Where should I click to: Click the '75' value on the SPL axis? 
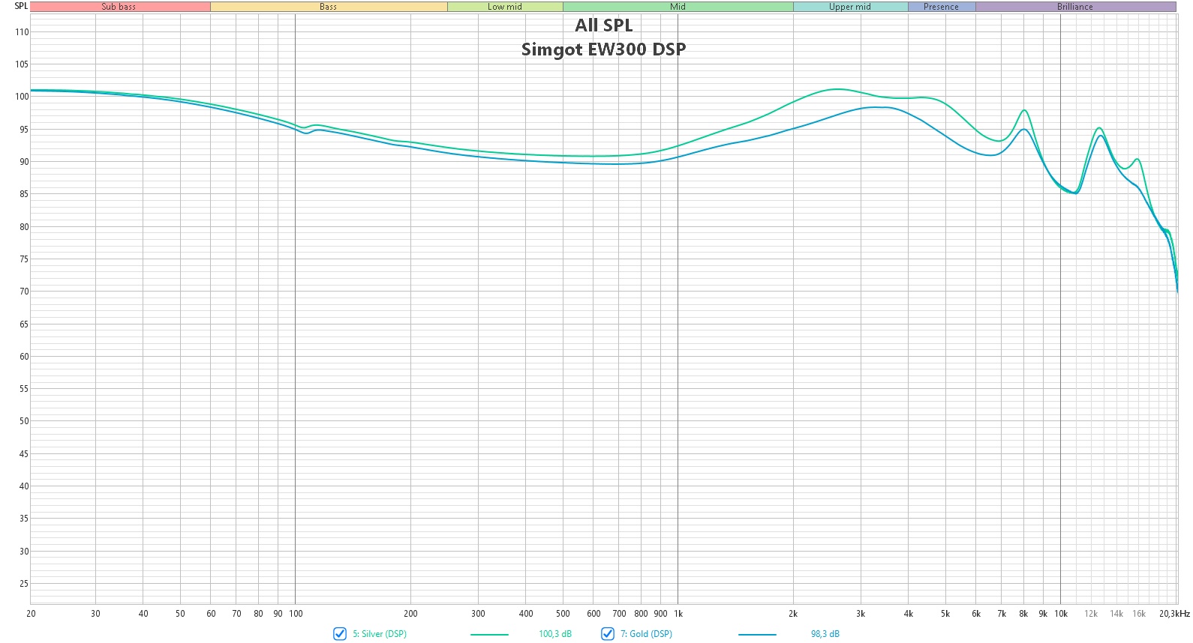(24, 259)
